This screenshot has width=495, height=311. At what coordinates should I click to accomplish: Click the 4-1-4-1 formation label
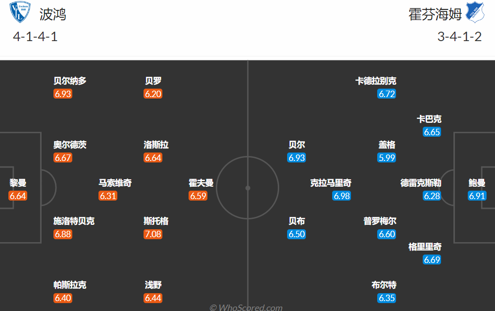coord(35,37)
